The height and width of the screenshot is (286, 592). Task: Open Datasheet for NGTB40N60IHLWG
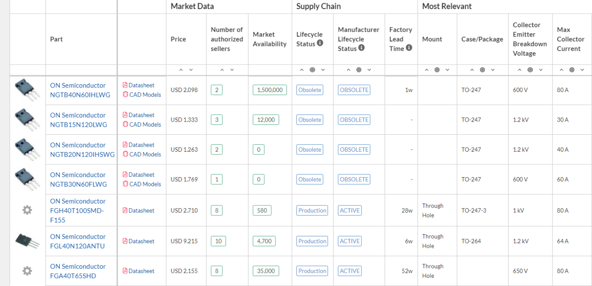[x=138, y=85]
